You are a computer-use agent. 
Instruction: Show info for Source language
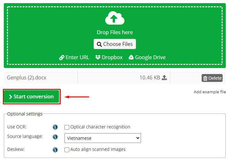[x=55, y=137]
